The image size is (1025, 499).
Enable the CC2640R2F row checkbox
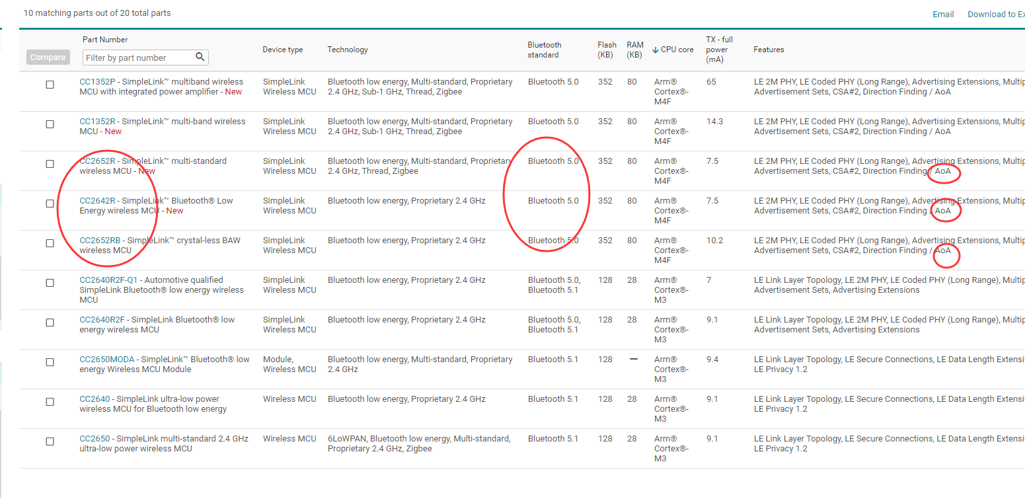click(x=50, y=323)
